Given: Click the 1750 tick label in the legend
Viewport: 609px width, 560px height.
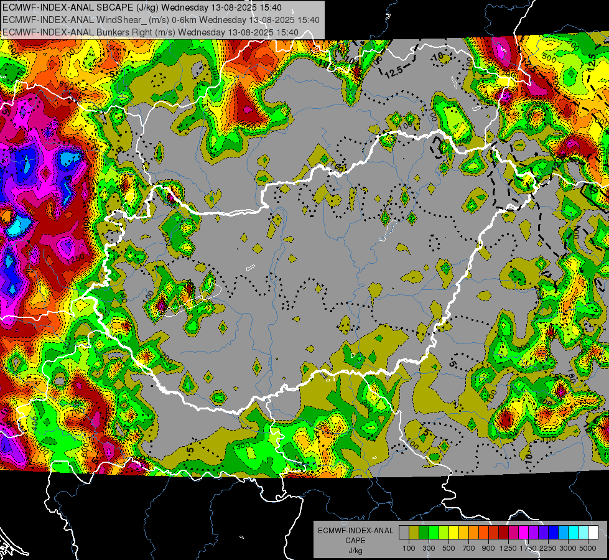Looking at the screenshot, I should (528, 548).
